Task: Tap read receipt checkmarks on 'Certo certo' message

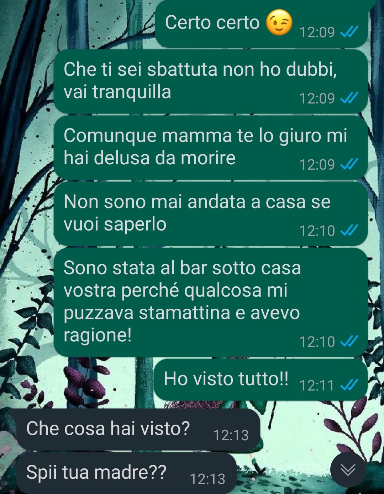Action: point(349,32)
